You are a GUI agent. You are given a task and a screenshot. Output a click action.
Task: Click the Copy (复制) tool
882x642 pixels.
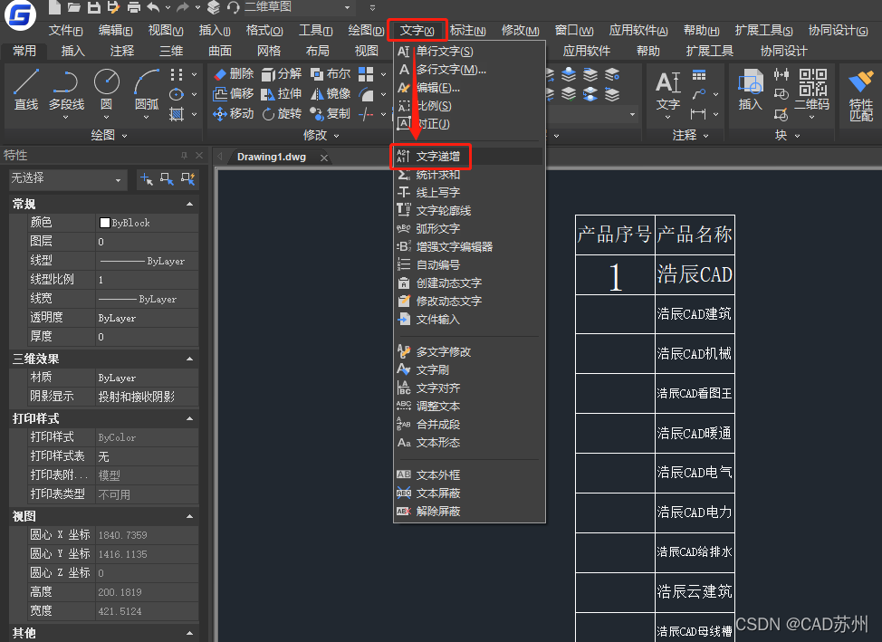[331, 114]
